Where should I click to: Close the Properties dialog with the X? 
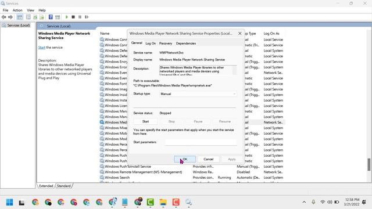(240, 34)
